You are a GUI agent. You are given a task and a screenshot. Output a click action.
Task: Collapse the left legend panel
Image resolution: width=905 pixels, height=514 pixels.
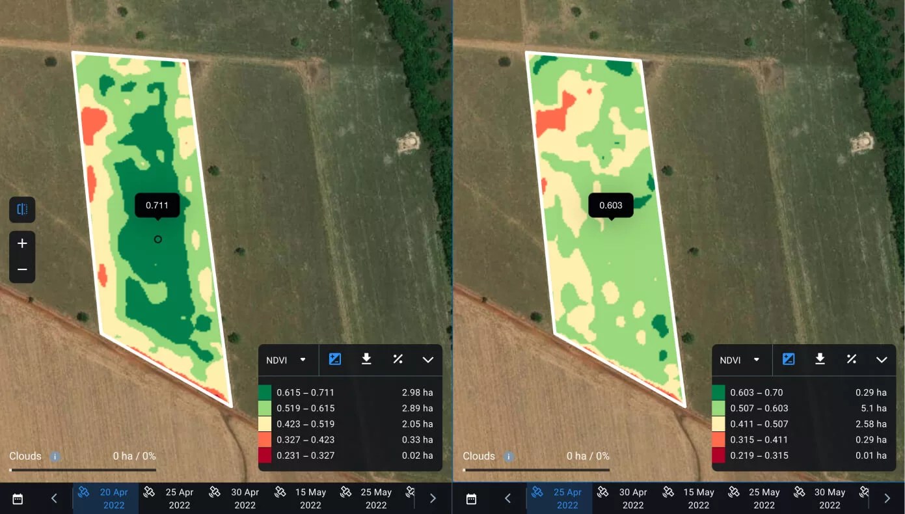[427, 360]
